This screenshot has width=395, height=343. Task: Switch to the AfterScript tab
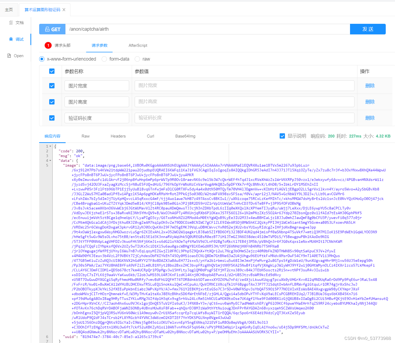[138, 45]
